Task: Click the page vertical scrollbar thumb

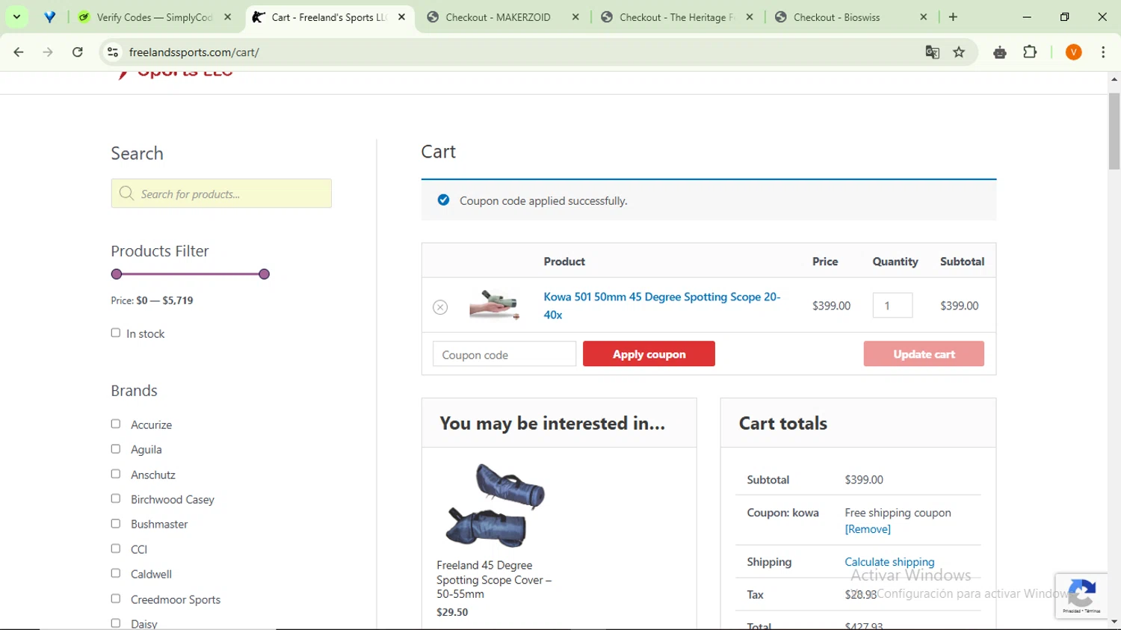Action: [1114, 131]
